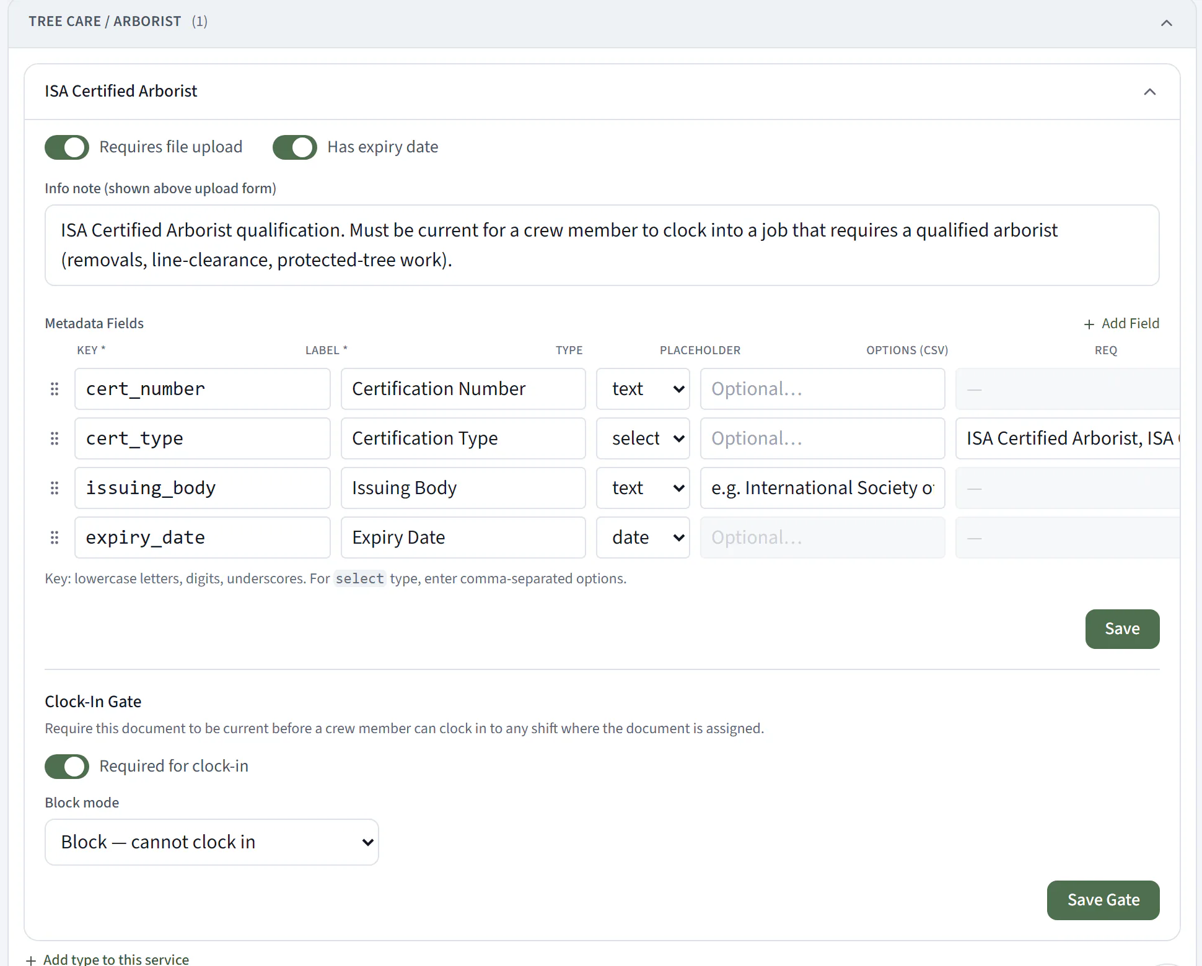Image resolution: width=1202 pixels, height=966 pixels.
Task: Grab drag handle for cert_type row
Action: (55, 438)
